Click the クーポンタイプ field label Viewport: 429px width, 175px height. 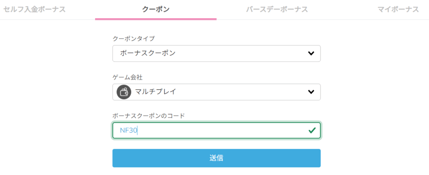point(134,39)
